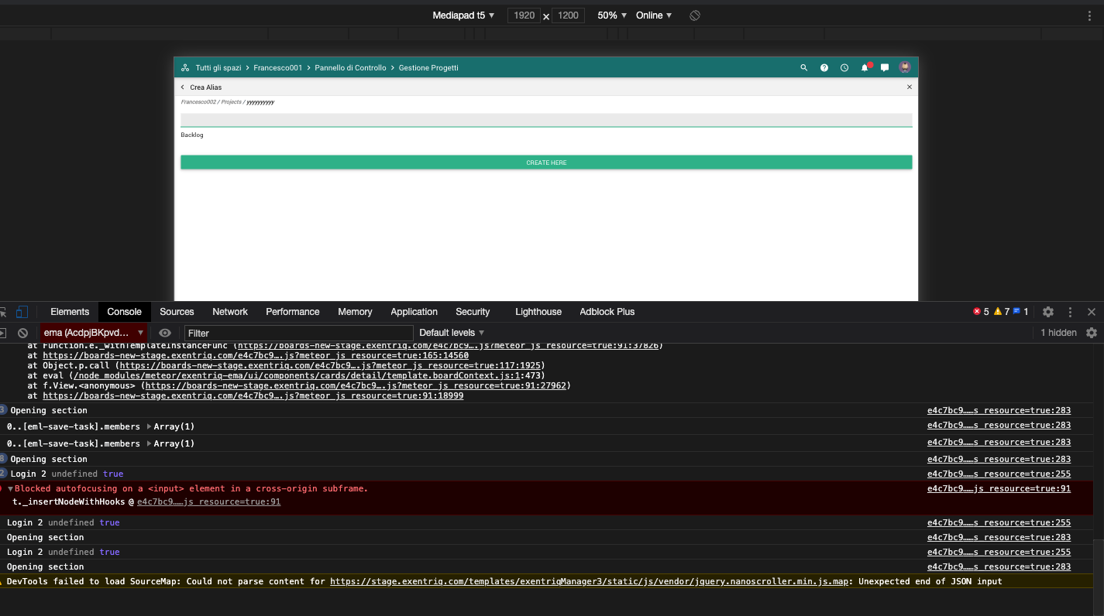Screen dimensions: 1104x616
Task: Open the Mediapad t5 device dropdown
Action: tap(463, 15)
